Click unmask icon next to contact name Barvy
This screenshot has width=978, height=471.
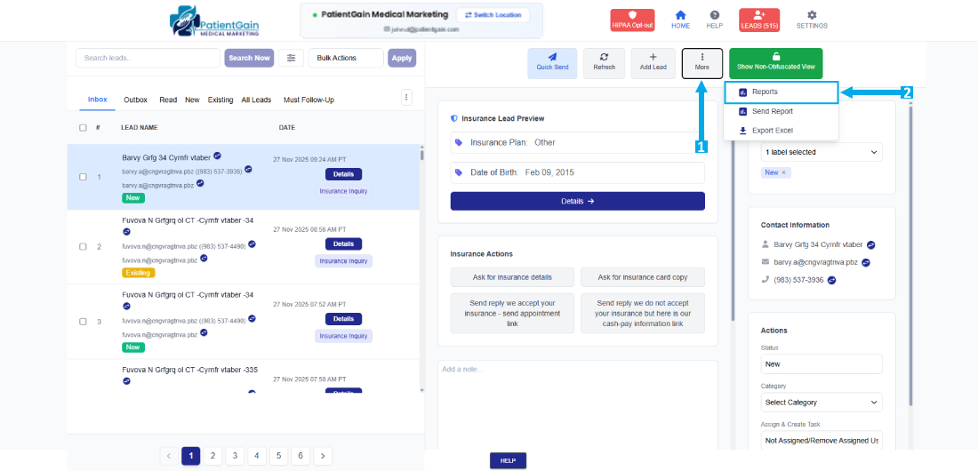point(870,245)
